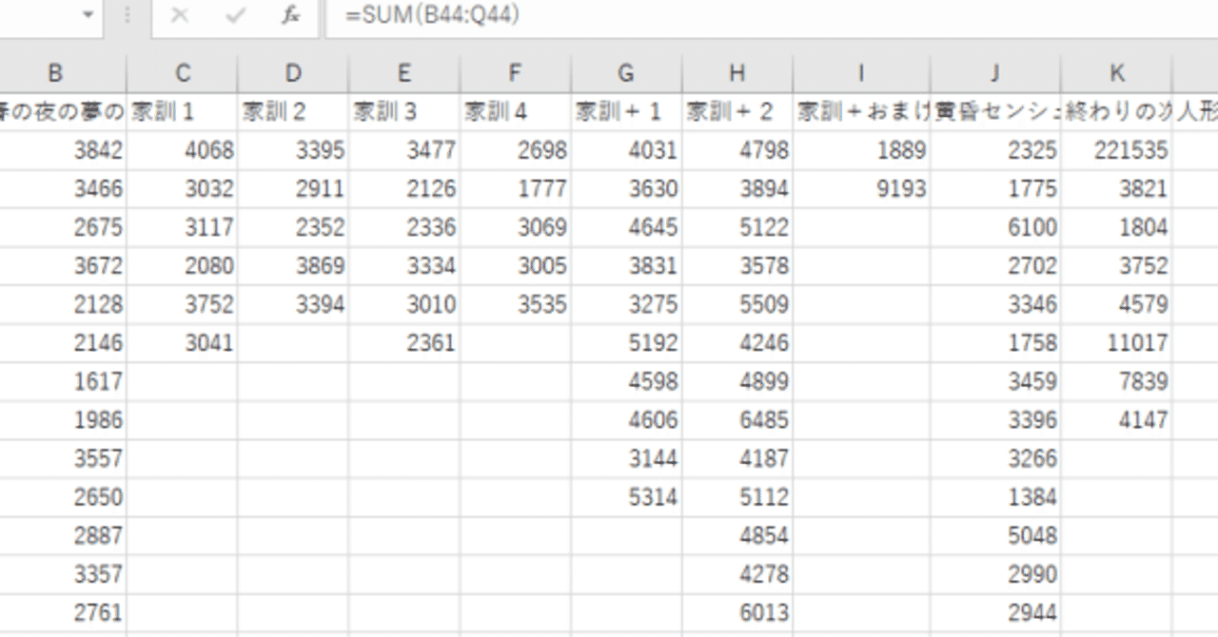Image resolution: width=1218 pixels, height=637 pixels.
Task: Select cell containing 7839
Action: coord(1117,381)
